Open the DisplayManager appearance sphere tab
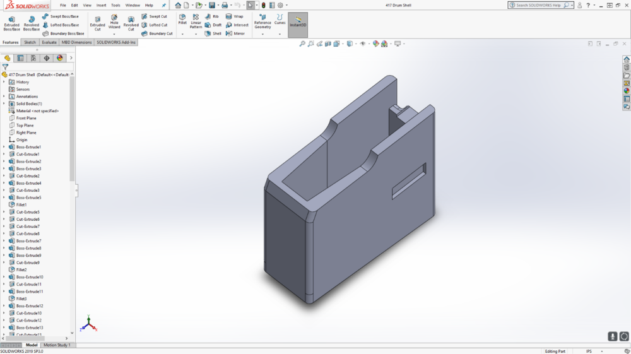This screenshot has width=631, height=354. (x=60, y=58)
